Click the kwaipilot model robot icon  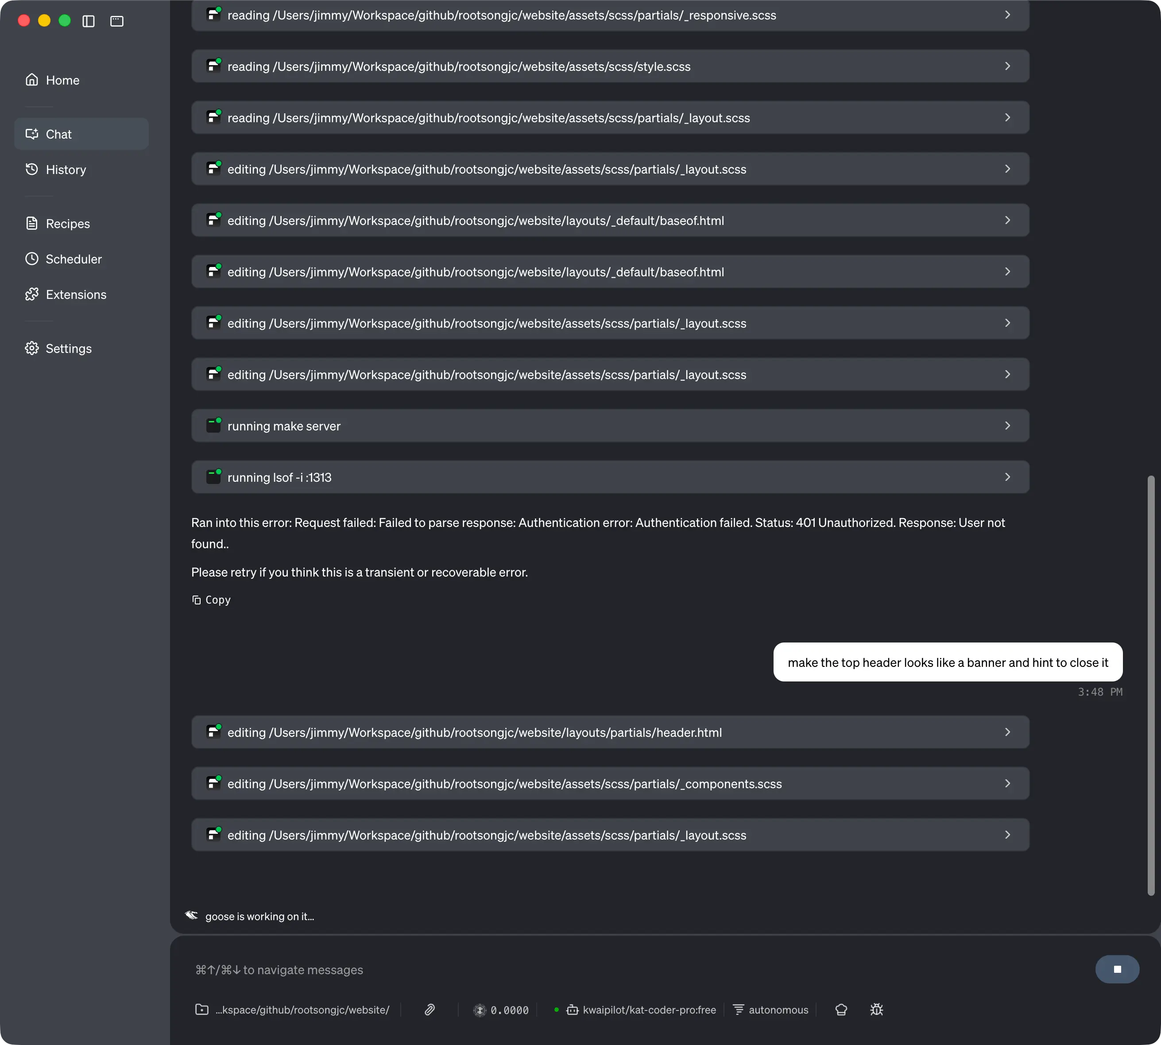point(573,1010)
